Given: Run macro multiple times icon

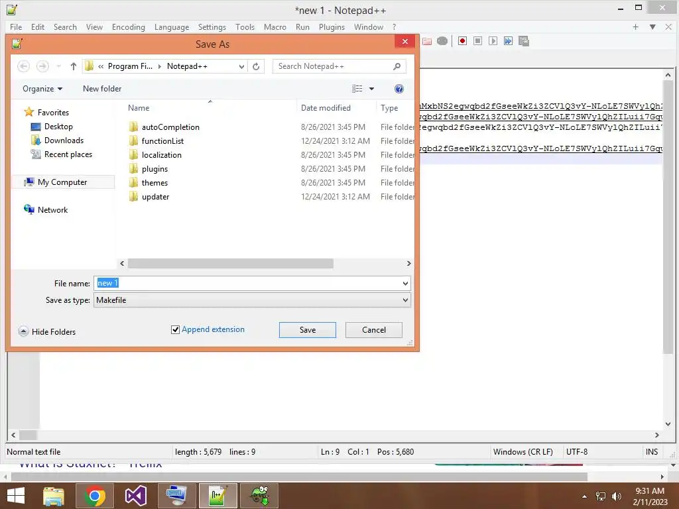Looking at the screenshot, I should pyautogui.click(x=508, y=41).
